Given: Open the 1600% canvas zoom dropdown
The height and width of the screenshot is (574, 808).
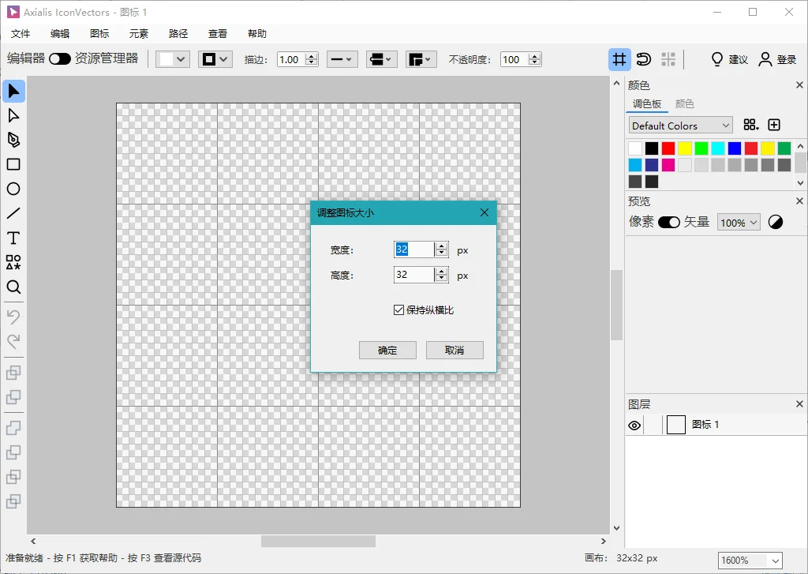Looking at the screenshot, I should click(750, 561).
